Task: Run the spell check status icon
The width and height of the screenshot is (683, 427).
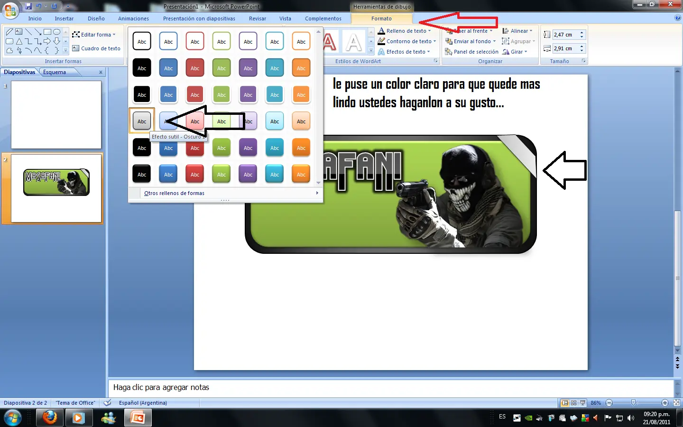Action: click(x=108, y=403)
